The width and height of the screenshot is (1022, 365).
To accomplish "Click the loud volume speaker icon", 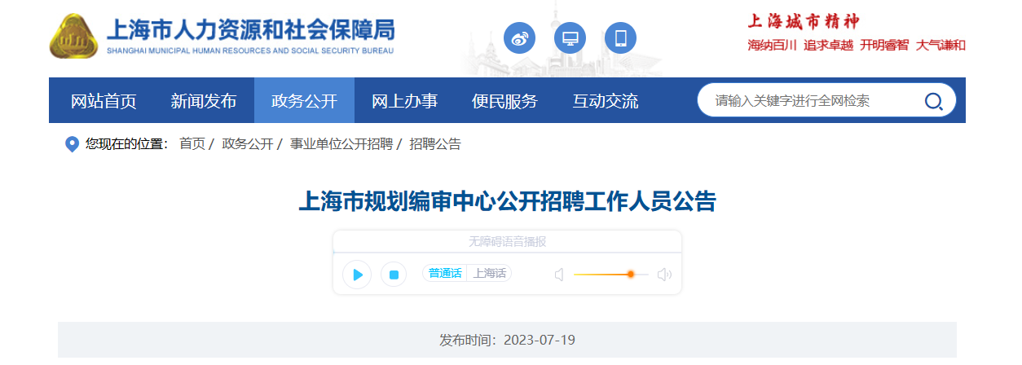I will click(x=664, y=275).
